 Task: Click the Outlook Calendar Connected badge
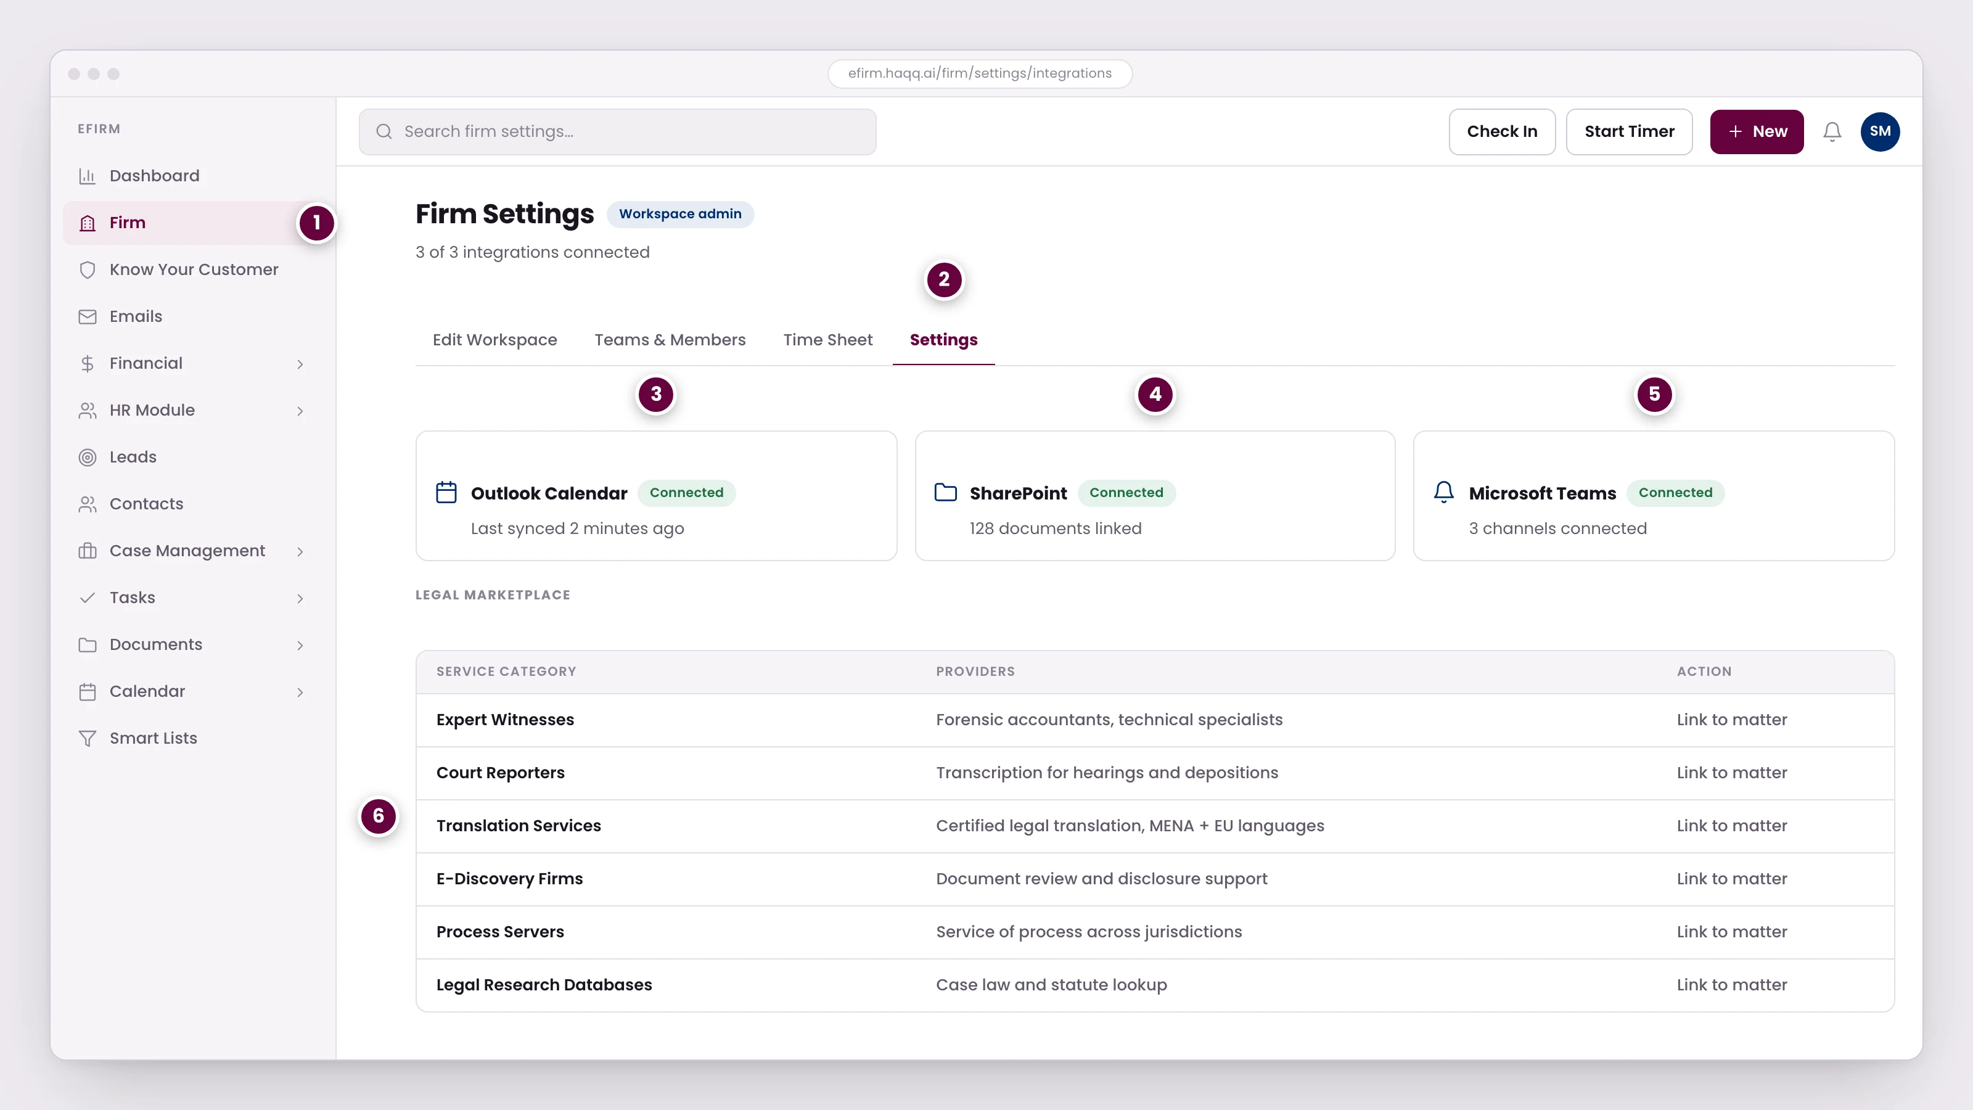686,493
